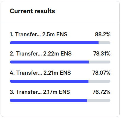This screenshot has height=119, width=122.
Task: Select the "4. Transfer... 2.21m ENS" result
Action: coord(40,73)
